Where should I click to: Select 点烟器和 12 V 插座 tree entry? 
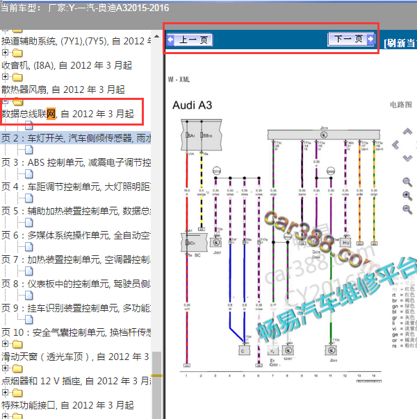click(x=76, y=381)
